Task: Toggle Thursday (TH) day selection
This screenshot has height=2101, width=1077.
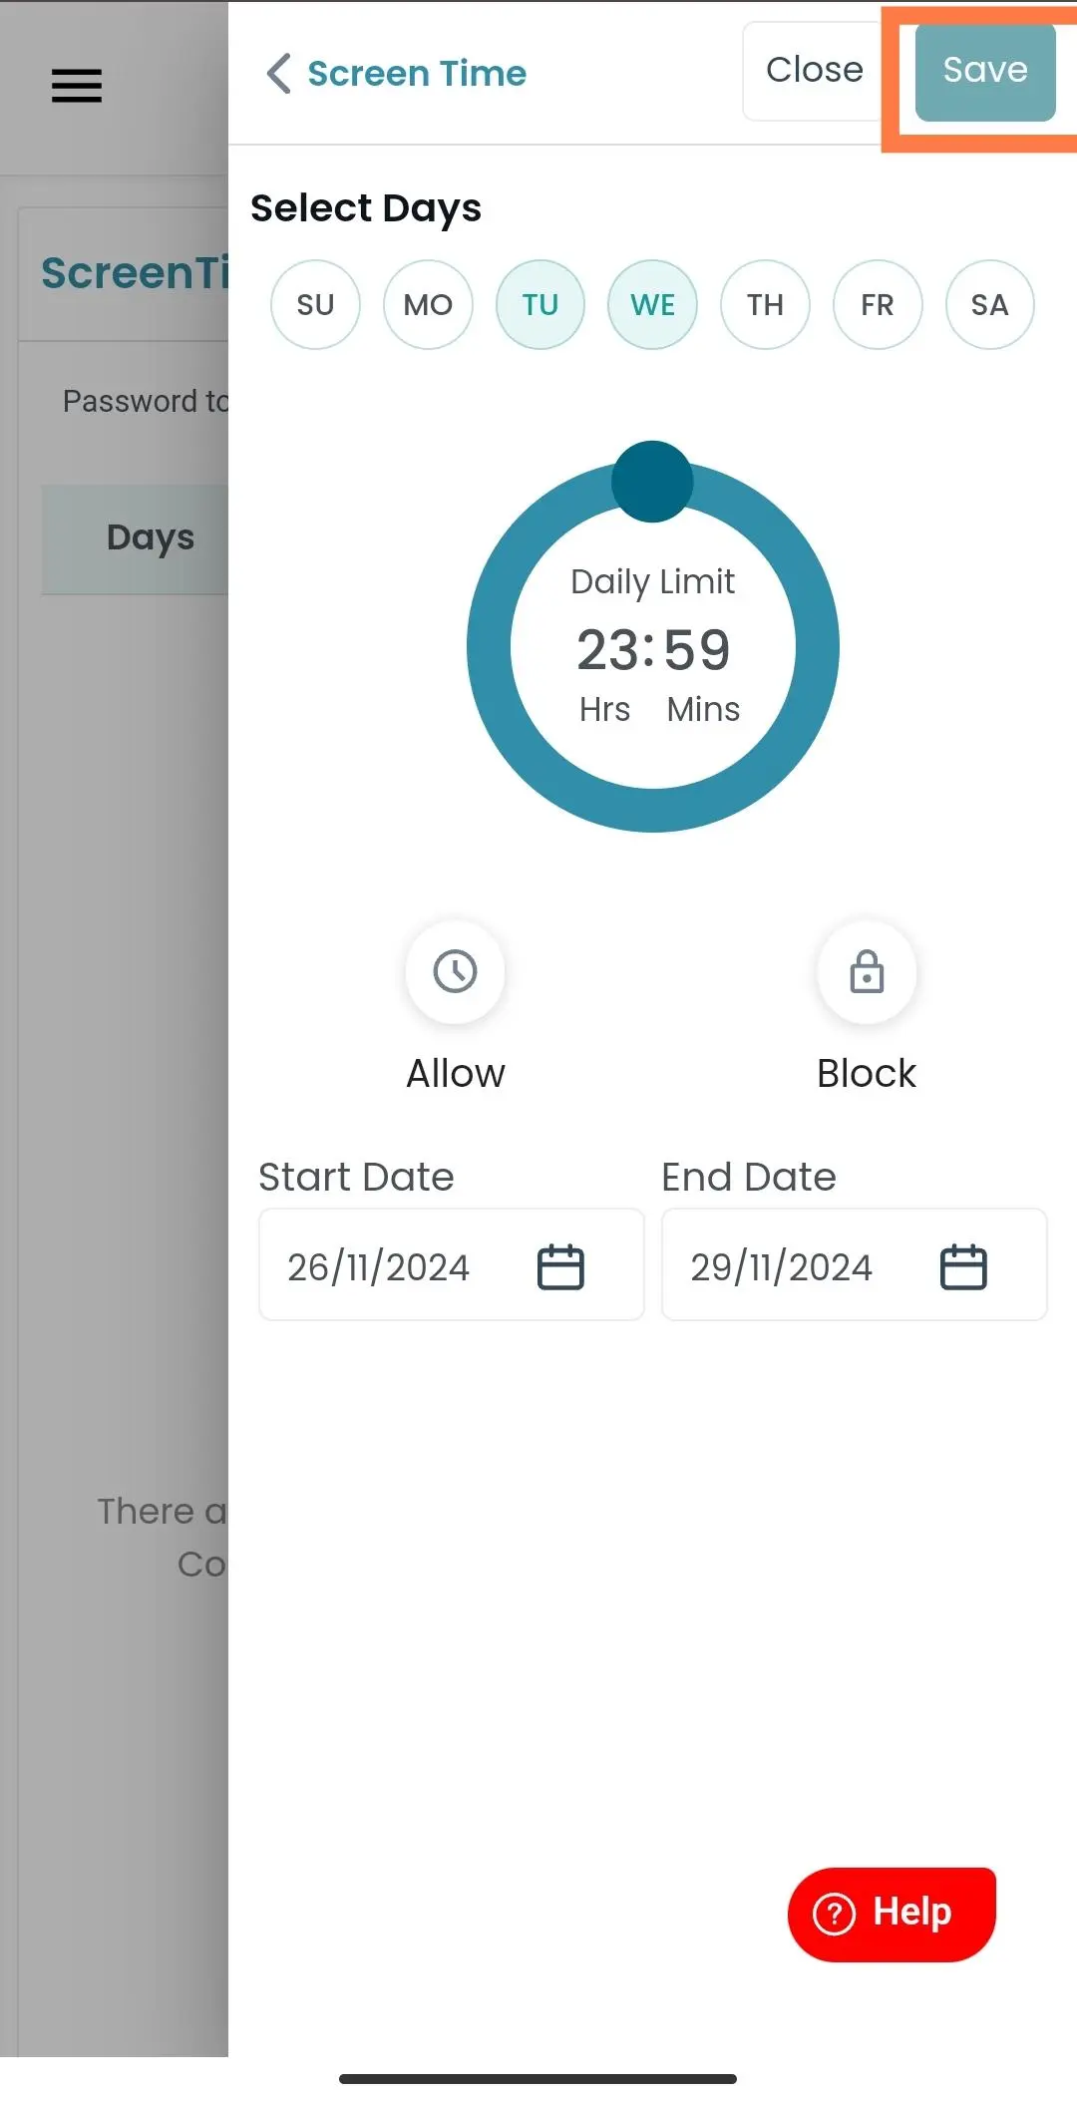Action: coord(765,305)
